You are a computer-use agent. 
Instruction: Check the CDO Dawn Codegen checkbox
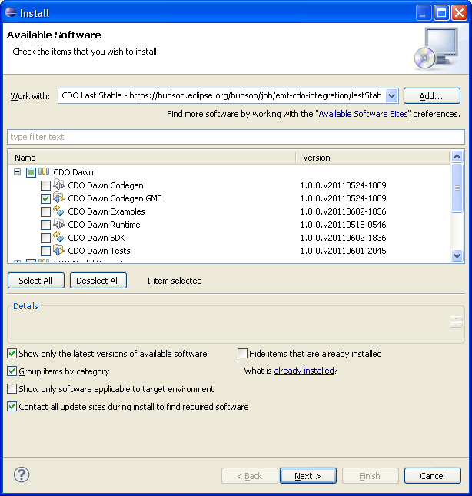click(x=45, y=185)
